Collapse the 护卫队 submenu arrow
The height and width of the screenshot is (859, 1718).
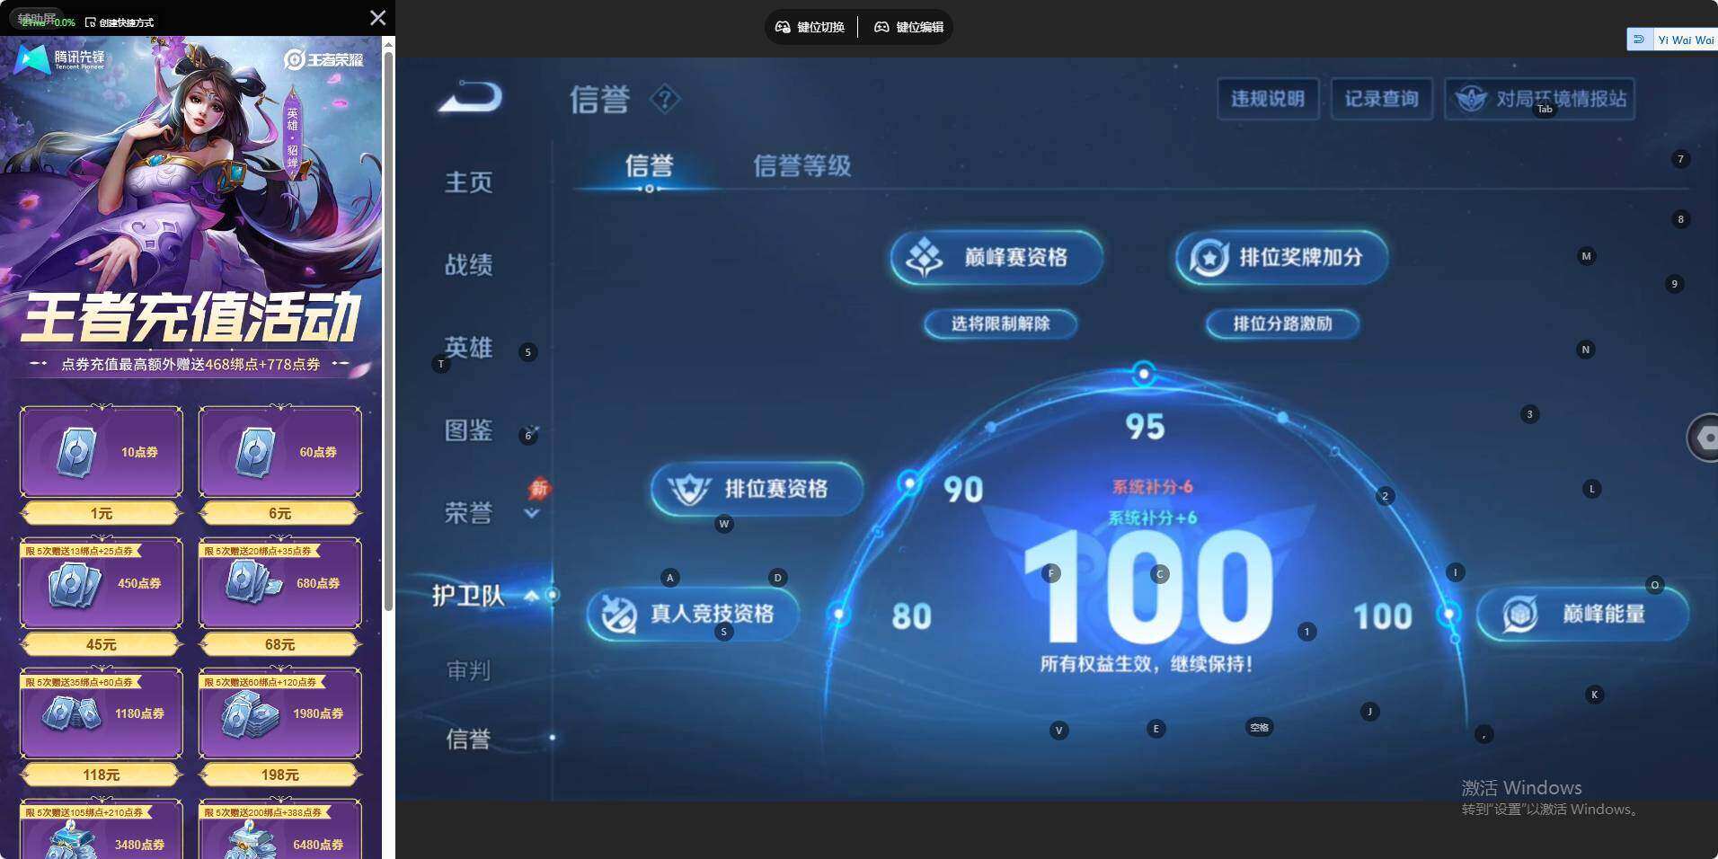coord(531,595)
